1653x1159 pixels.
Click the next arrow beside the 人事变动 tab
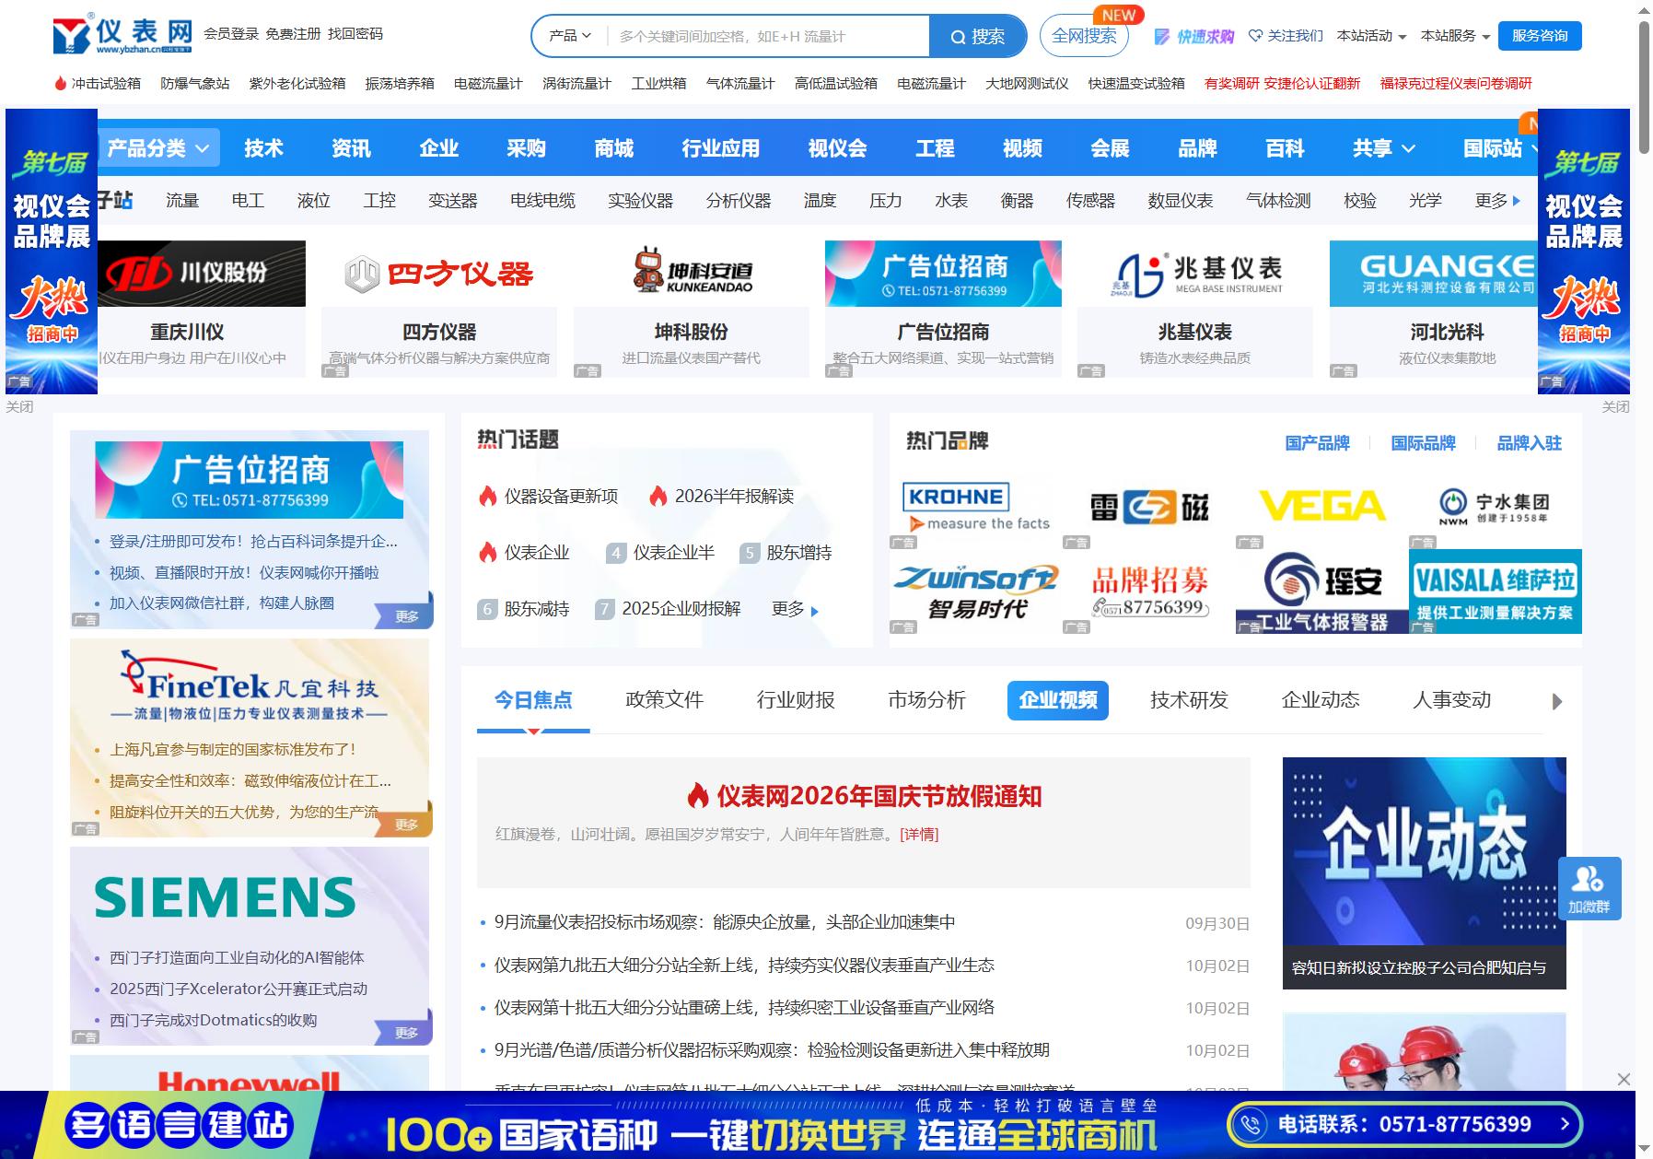pos(1557,701)
